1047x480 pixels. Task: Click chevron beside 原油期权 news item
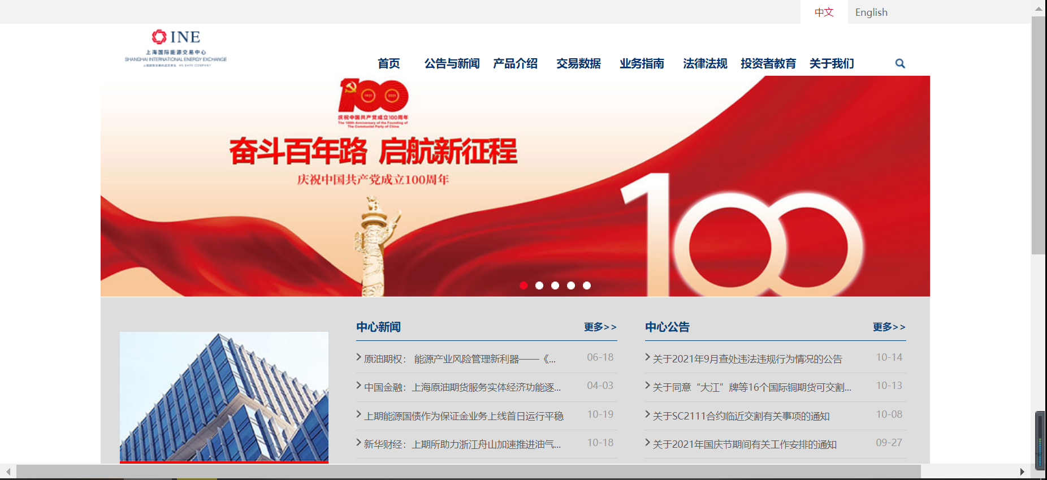pos(358,357)
